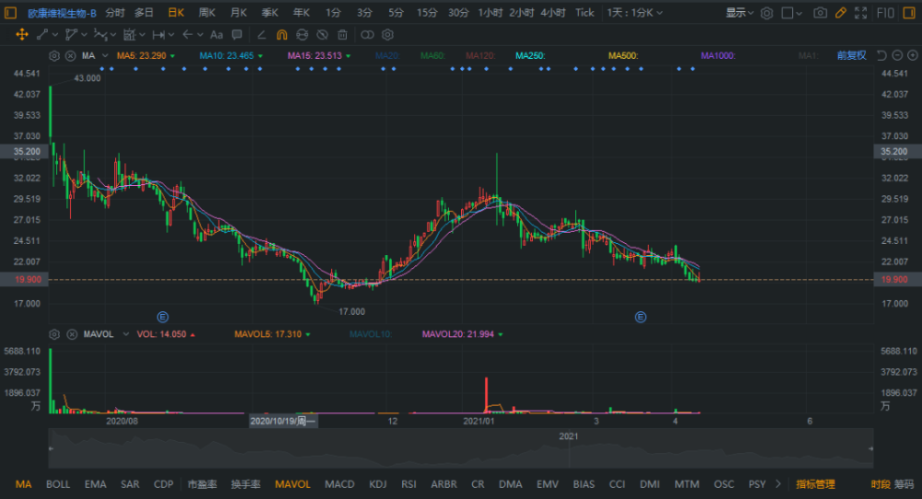The image size is (922, 499).
Task: Zoom out chart with minus icon
Action: click(x=897, y=55)
